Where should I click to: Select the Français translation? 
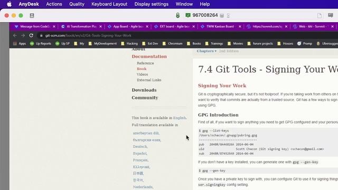(x=140, y=160)
